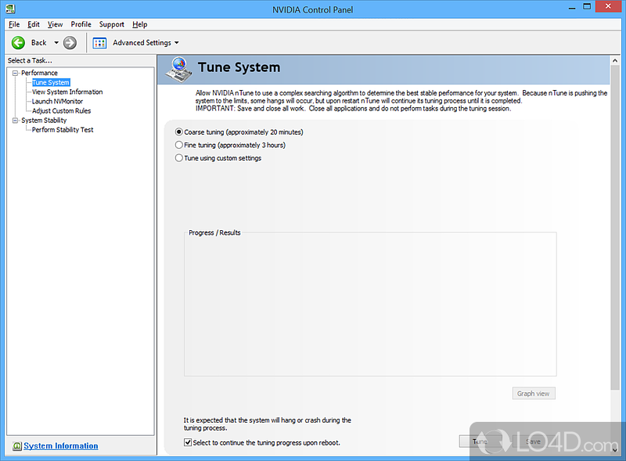
Task: Open the View menu
Action: (x=55, y=24)
